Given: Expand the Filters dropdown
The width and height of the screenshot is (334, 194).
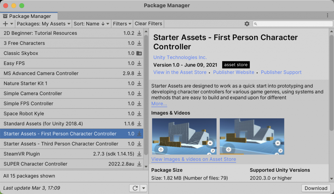Looking at the screenshot, I should (122, 24).
